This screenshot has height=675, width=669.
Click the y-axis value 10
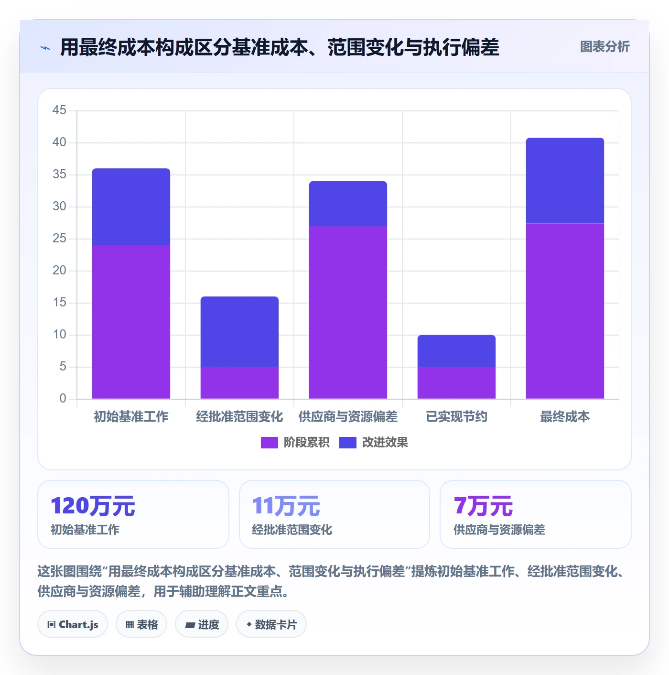[x=59, y=335]
